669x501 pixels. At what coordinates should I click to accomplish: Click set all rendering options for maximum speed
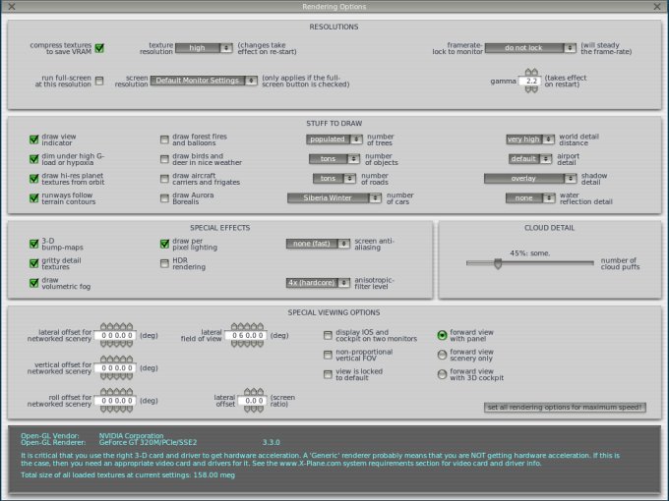click(565, 408)
